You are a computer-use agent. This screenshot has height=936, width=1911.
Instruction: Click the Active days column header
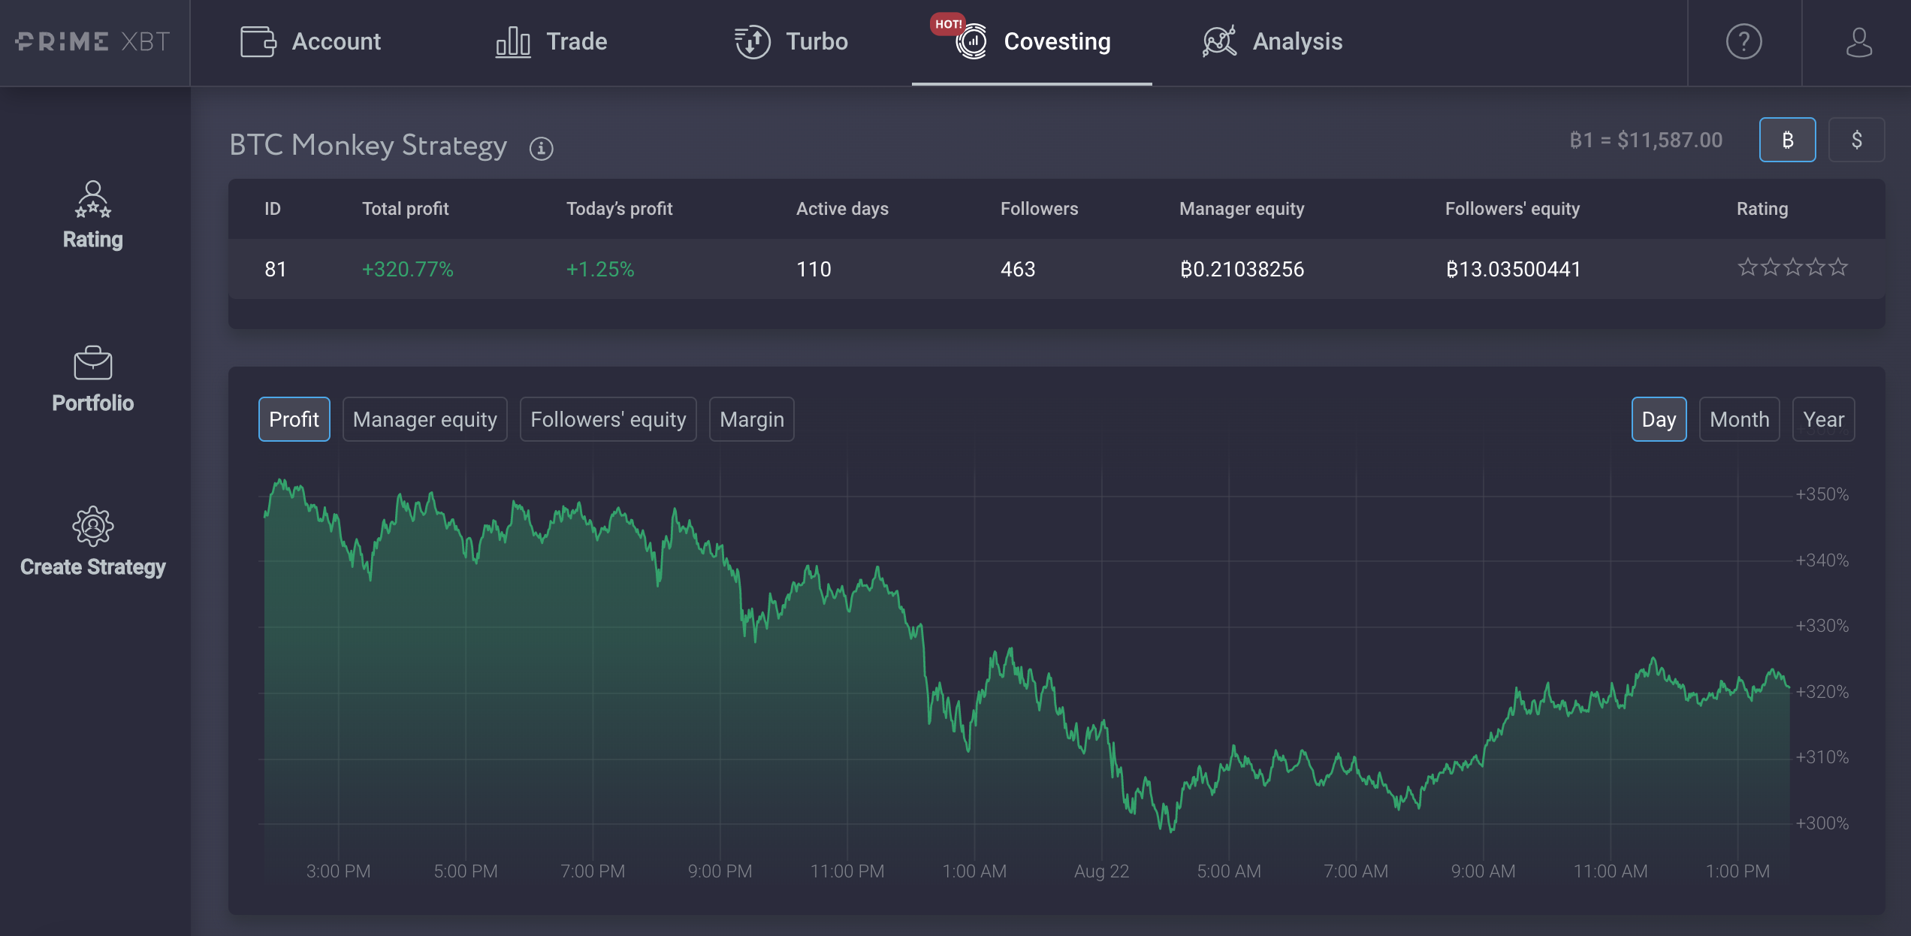[x=842, y=209]
